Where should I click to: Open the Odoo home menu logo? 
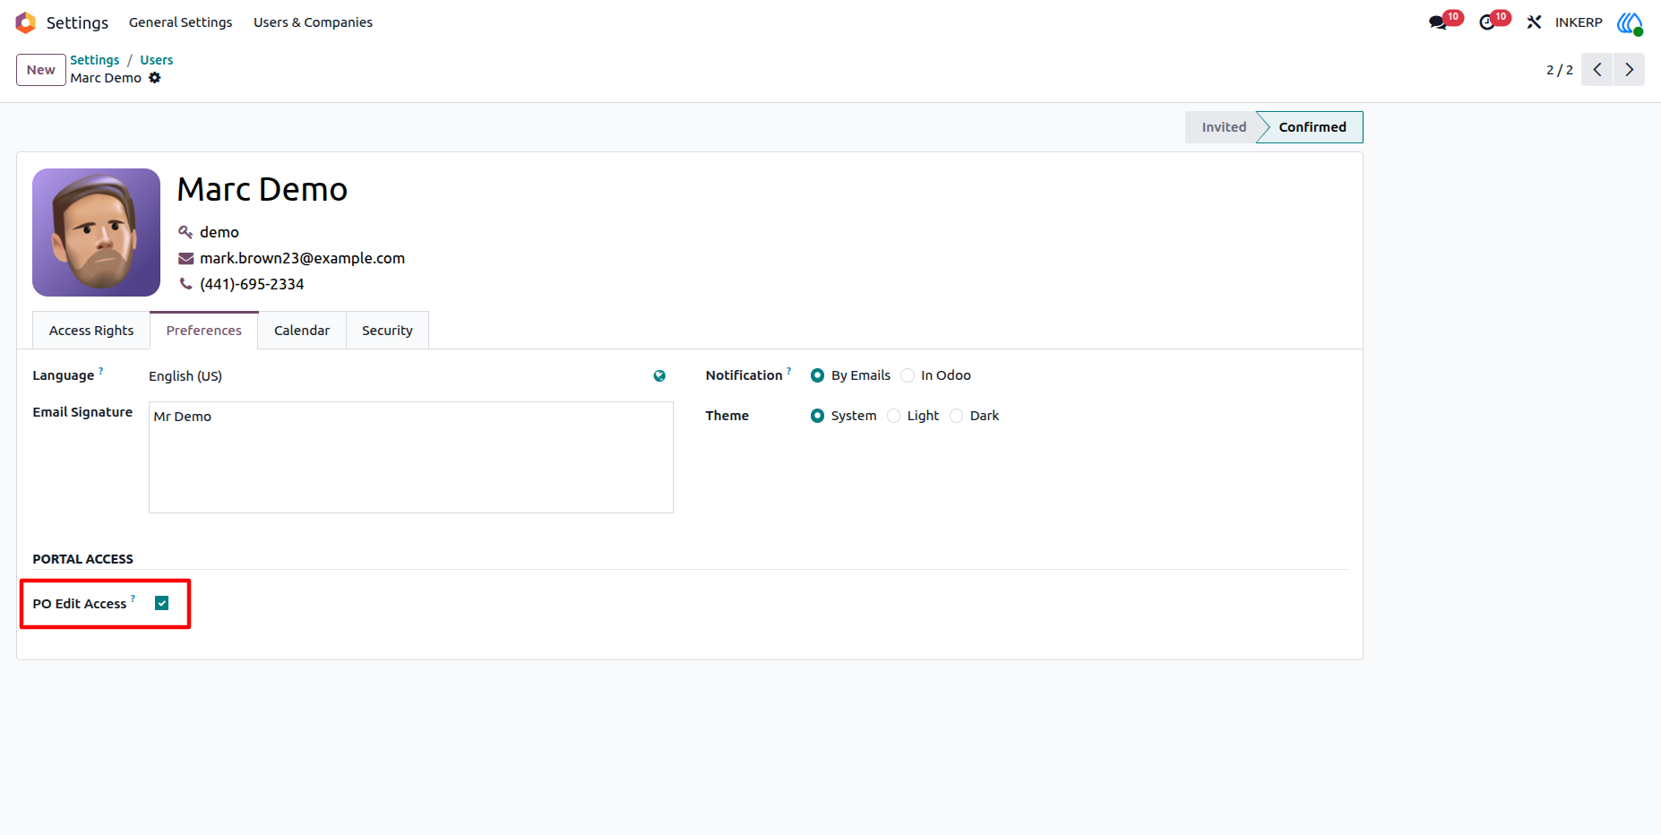pos(25,22)
